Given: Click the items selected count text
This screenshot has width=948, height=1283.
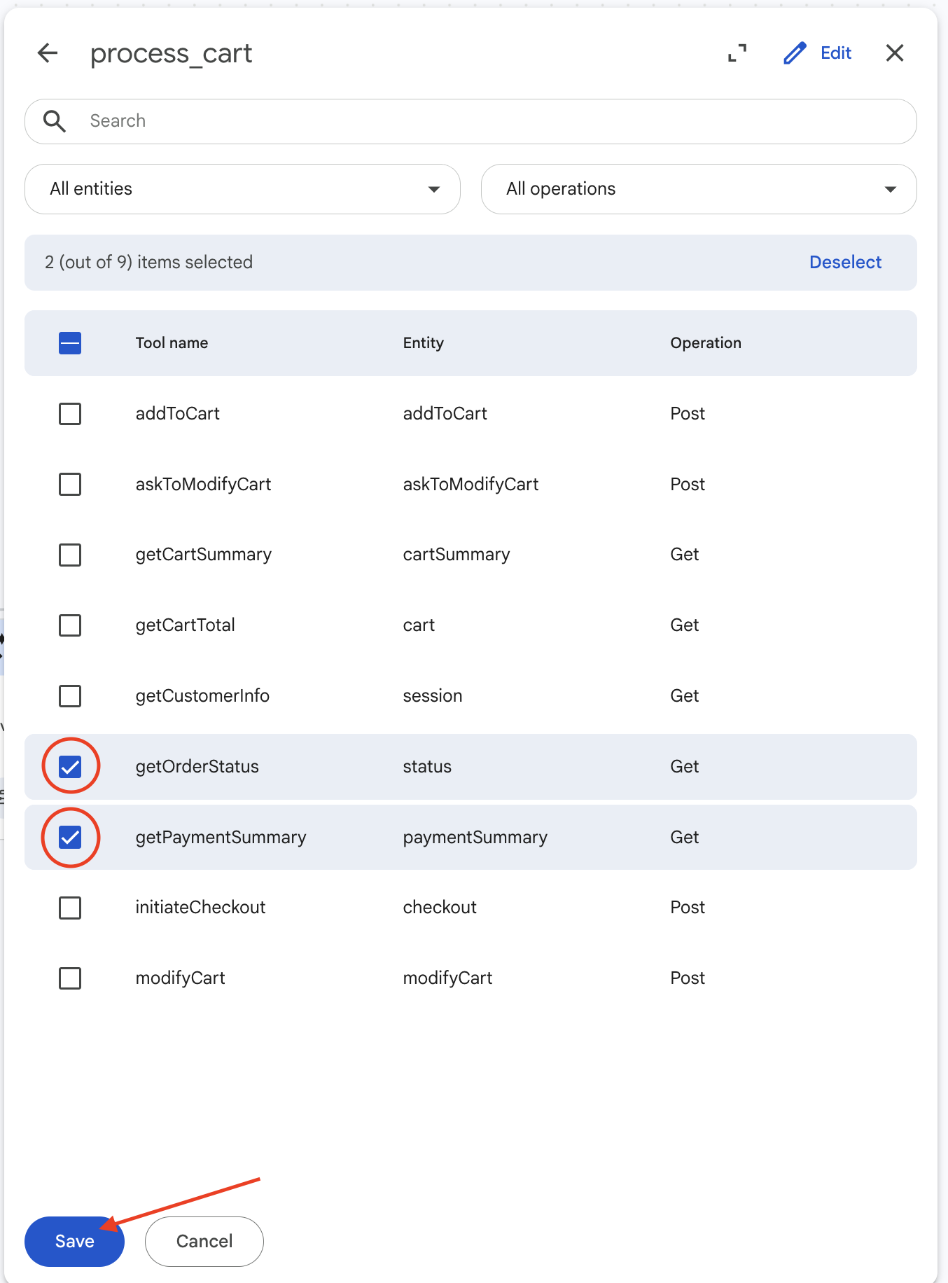Looking at the screenshot, I should click(148, 263).
